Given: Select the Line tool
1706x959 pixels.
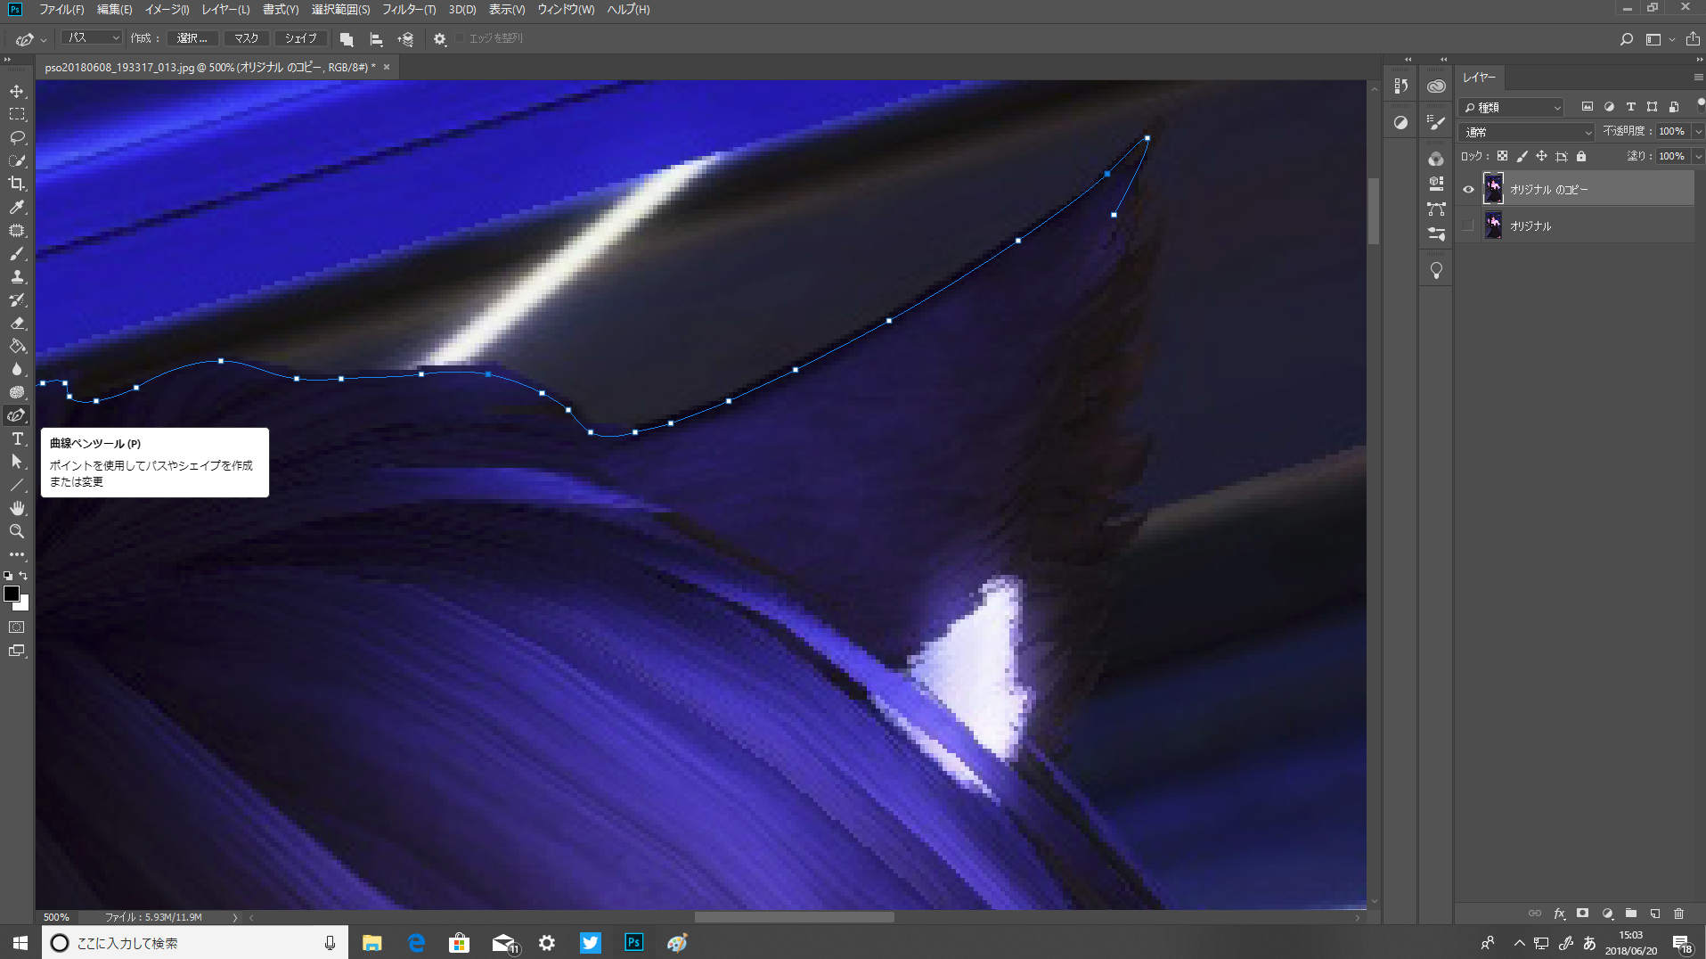Looking at the screenshot, I should coord(17,485).
